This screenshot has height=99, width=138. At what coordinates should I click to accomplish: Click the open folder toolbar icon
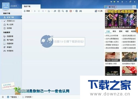[49, 11]
